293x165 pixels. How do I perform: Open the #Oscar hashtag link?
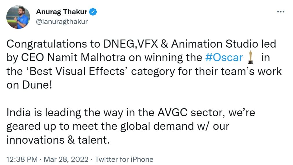point(224,57)
